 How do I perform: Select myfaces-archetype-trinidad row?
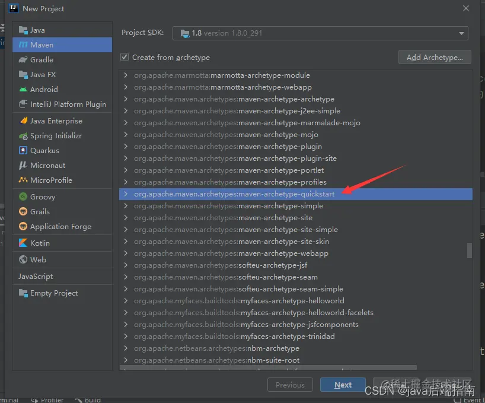(x=296, y=336)
